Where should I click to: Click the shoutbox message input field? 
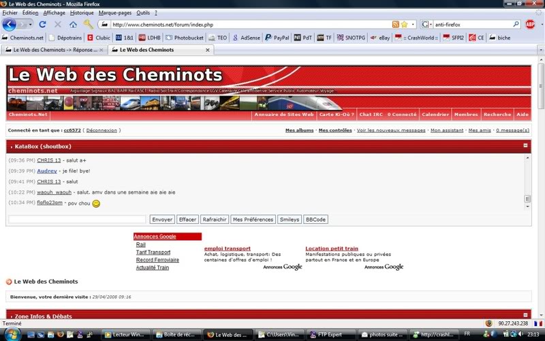pyautogui.click(x=77, y=220)
